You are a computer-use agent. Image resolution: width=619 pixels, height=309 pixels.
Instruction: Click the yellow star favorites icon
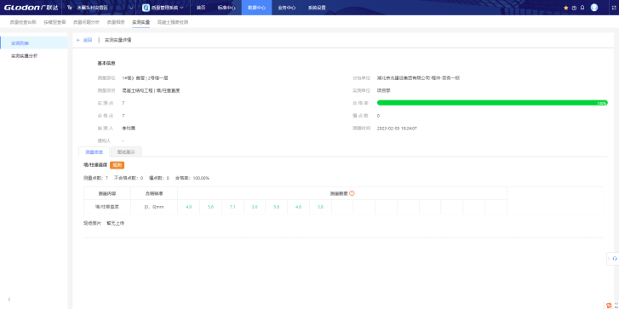coord(565,8)
